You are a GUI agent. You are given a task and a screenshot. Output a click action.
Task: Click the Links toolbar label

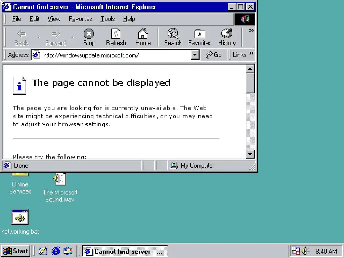(x=239, y=55)
